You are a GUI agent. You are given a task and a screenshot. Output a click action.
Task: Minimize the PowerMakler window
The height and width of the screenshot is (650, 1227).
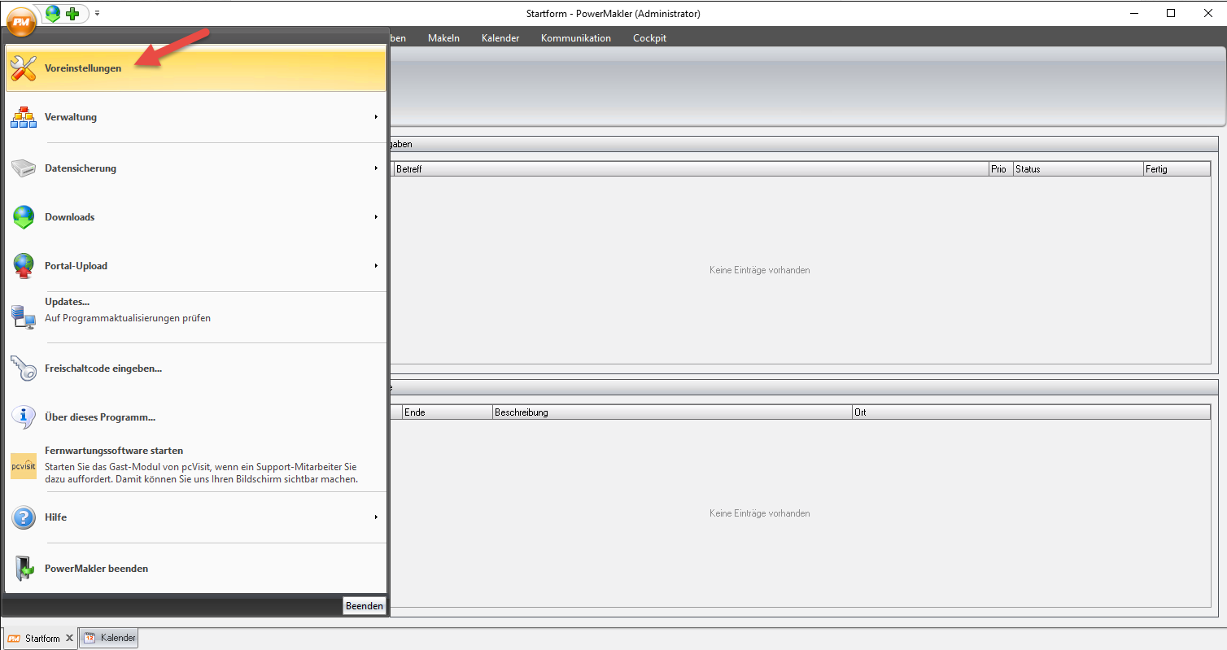(x=1133, y=13)
